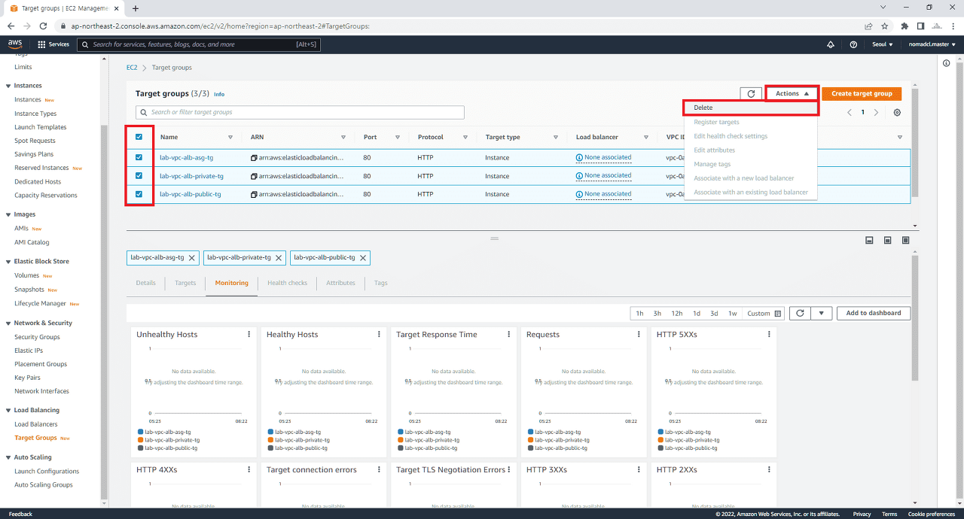Screen dimensions: 964x519
Task: Switch to the Details tab
Action: 146,283
